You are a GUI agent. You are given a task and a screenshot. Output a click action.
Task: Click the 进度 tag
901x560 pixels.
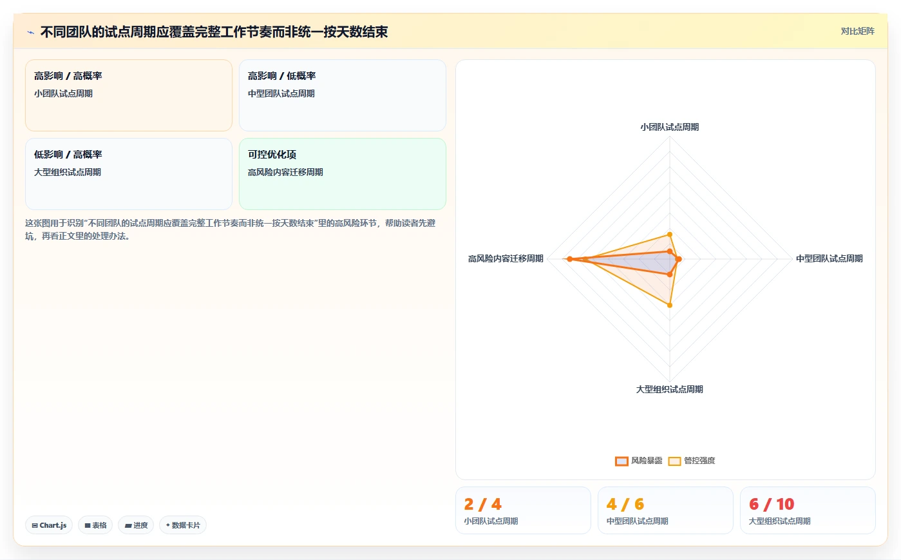coord(136,525)
